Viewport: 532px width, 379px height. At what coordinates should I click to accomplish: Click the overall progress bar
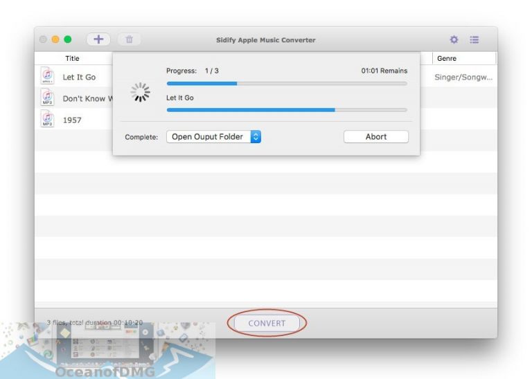[287, 83]
